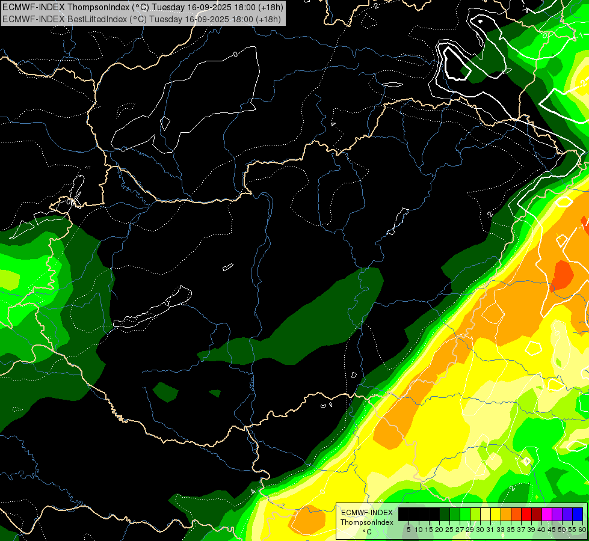Click the legend tick label 60
This screenshot has width=589, height=541.
pyautogui.click(x=582, y=530)
